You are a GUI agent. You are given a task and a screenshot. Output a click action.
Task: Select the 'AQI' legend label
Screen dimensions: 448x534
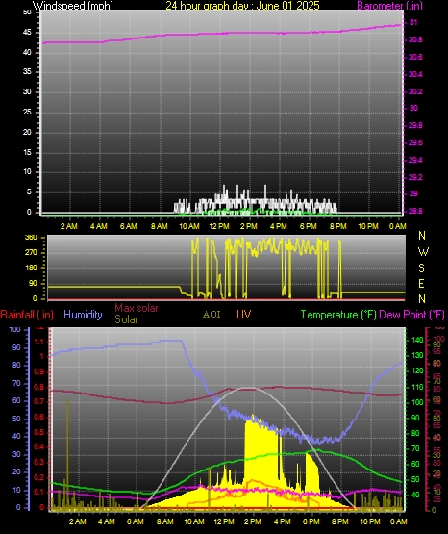[x=212, y=315]
